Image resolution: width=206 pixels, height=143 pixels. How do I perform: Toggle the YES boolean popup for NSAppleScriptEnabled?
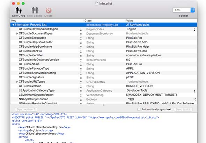(195, 100)
